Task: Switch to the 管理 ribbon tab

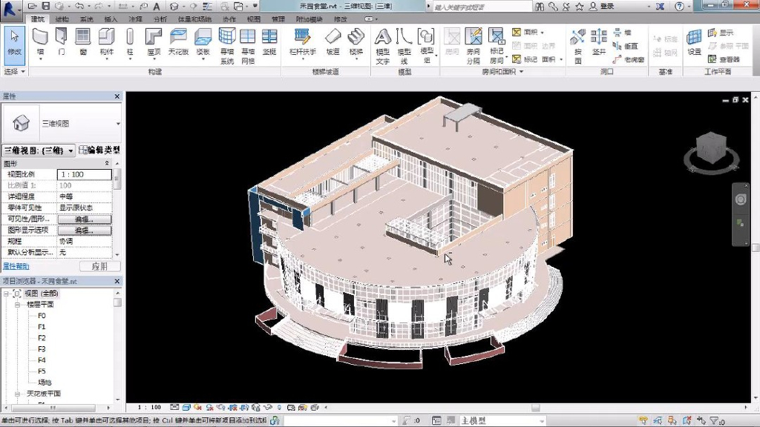Action: pyautogui.click(x=278, y=19)
